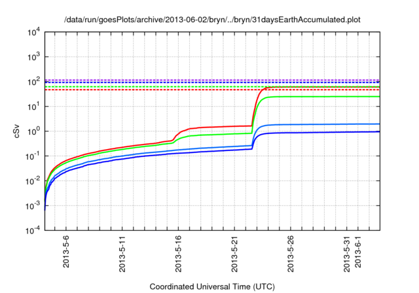Viewport: 419px width, 293px height.
Task: Click the cSv y-axis label
Action: tap(16, 131)
